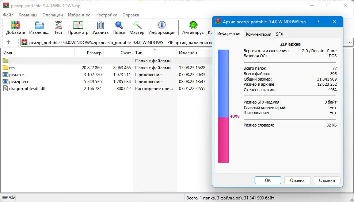354x202 pixels.
Task: Open the Избранное menu
Action: 79,15
